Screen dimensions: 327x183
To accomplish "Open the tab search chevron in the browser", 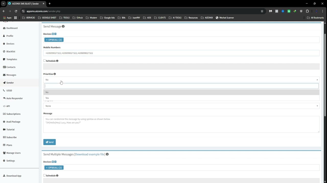I will coord(3,4).
